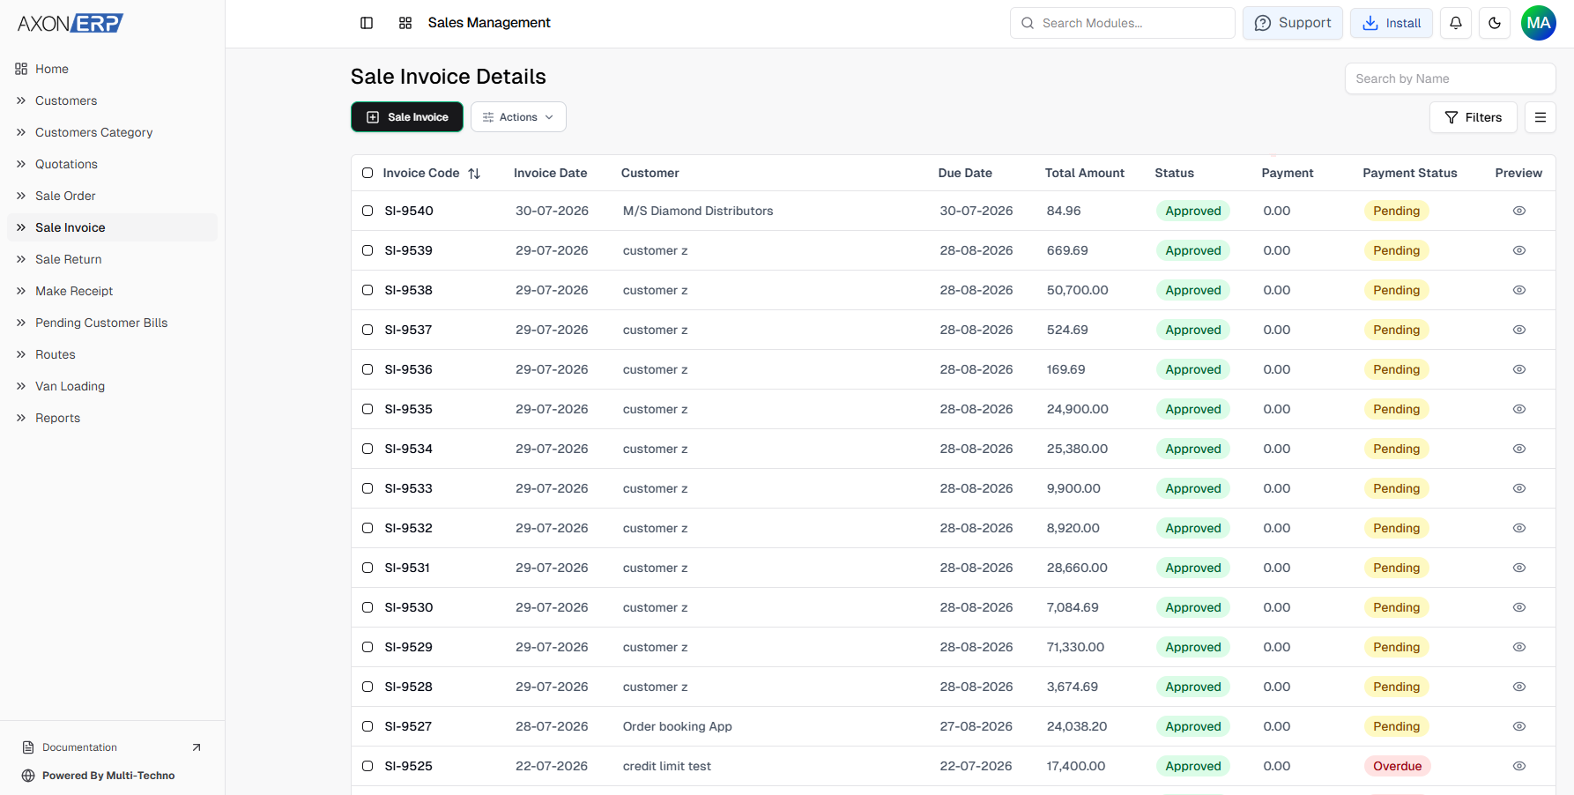Expand Pending Customer Bills item

pyautogui.click(x=112, y=323)
